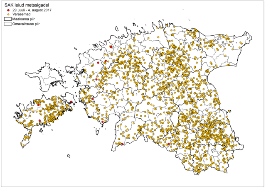
Task: Select the northernmost red dot on the map
Action: click(111, 47)
